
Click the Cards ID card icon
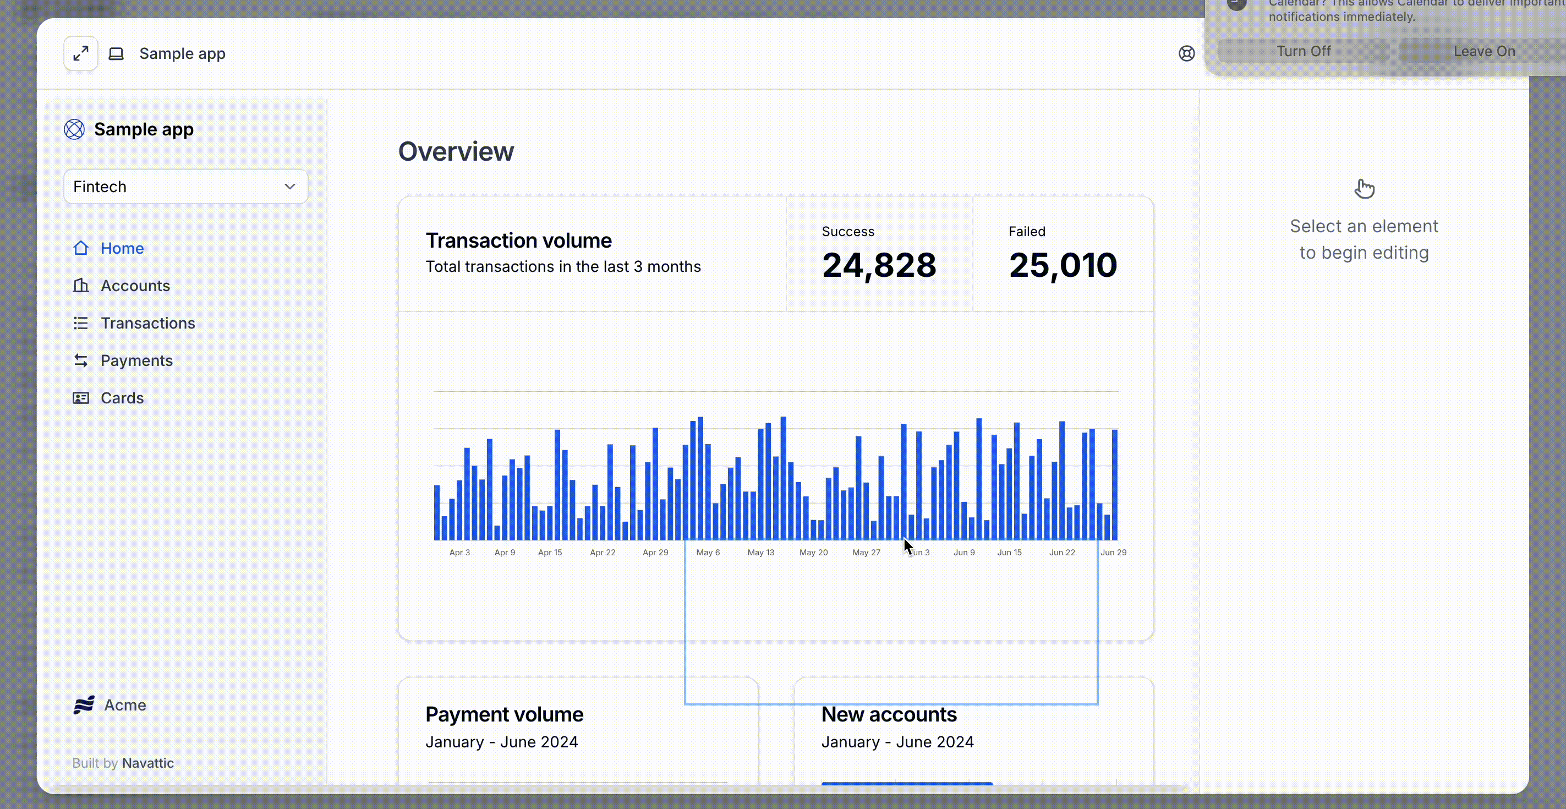(81, 398)
